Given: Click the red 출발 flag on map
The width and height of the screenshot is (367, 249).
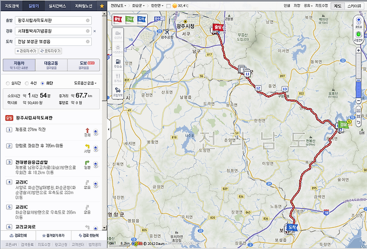Looking at the screenshot, I should click(x=218, y=27).
